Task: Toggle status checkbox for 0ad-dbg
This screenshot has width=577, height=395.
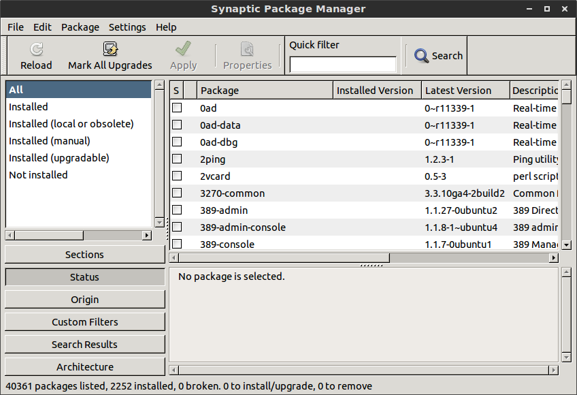Action: click(177, 142)
